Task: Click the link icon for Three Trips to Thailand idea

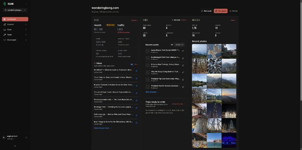Action: [136, 78]
